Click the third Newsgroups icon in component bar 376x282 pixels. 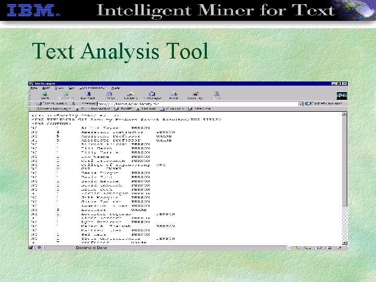(x=318, y=248)
